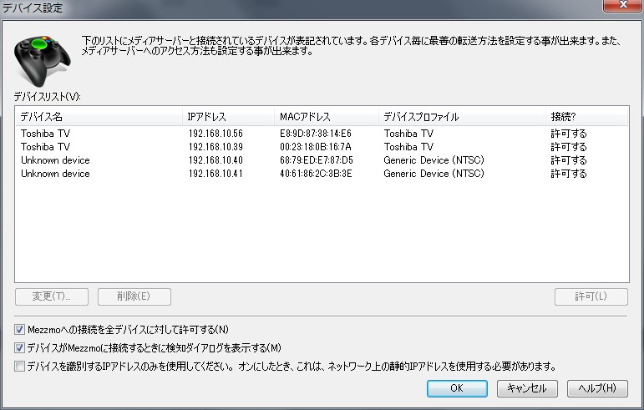
Task: Click the game controller icon
Action: pos(42,59)
